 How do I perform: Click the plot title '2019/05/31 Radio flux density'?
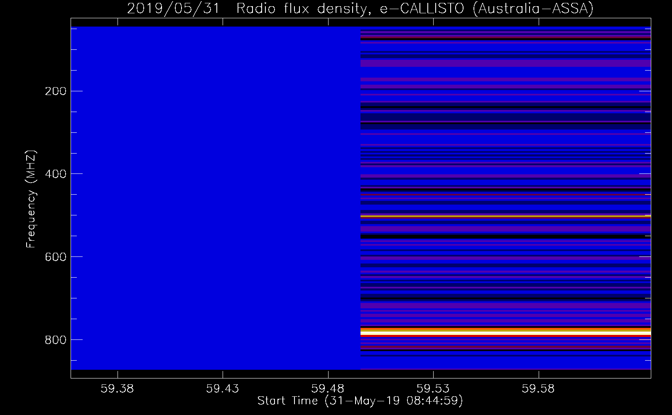(247, 8)
